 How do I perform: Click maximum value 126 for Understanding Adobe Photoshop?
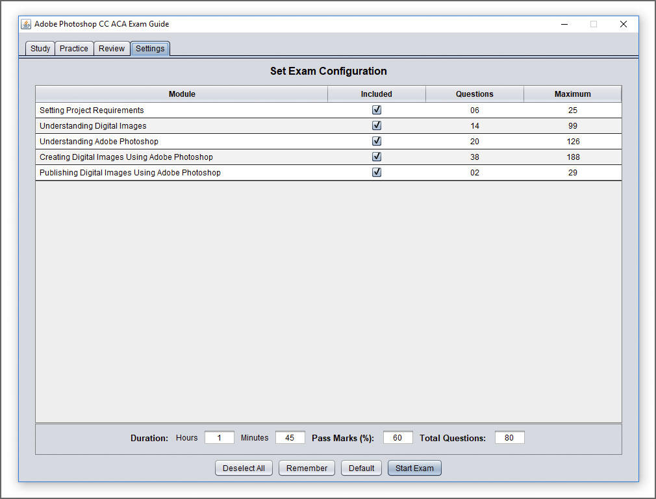click(573, 141)
